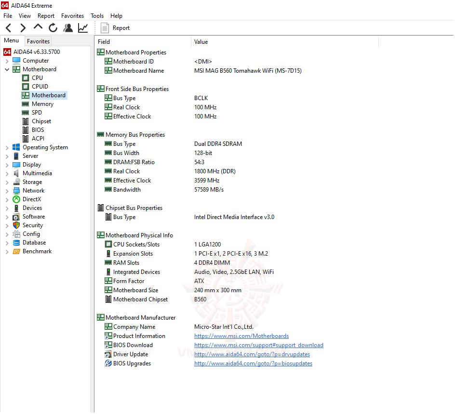The width and height of the screenshot is (455, 414).
Task: Click the Operating System Windows logo icon
Action: point(16,148)
